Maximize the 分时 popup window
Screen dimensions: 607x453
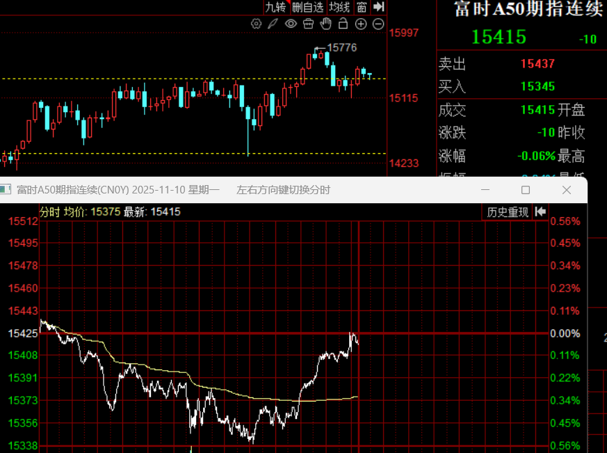526,190
